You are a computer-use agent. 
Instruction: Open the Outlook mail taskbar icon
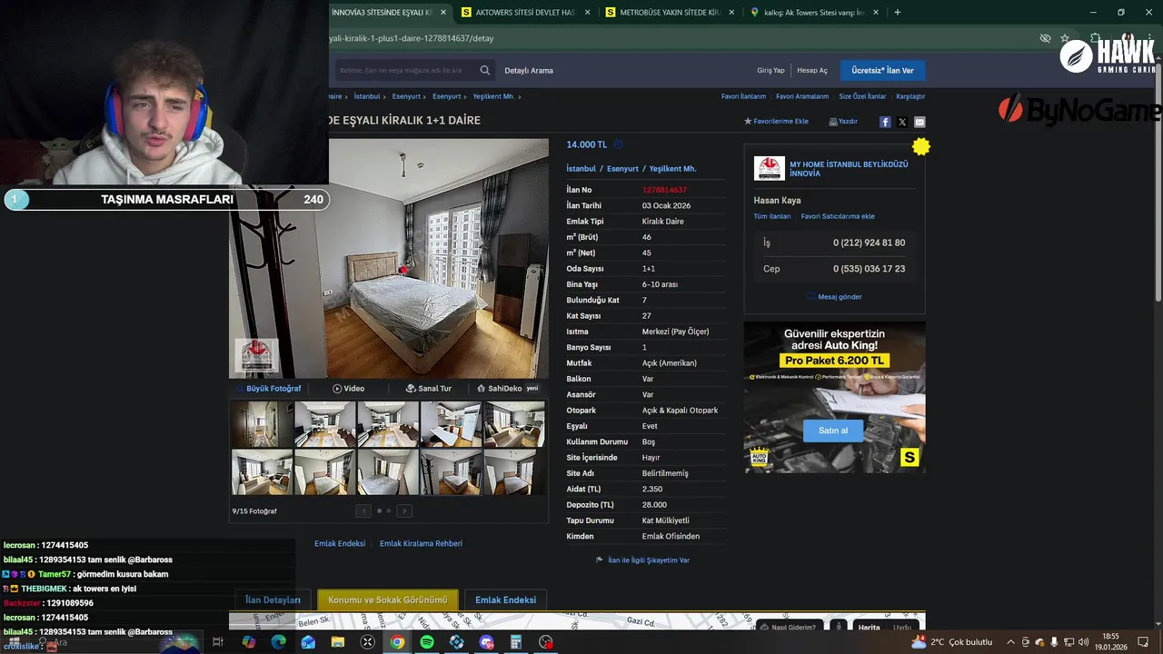tap(308, 642)
